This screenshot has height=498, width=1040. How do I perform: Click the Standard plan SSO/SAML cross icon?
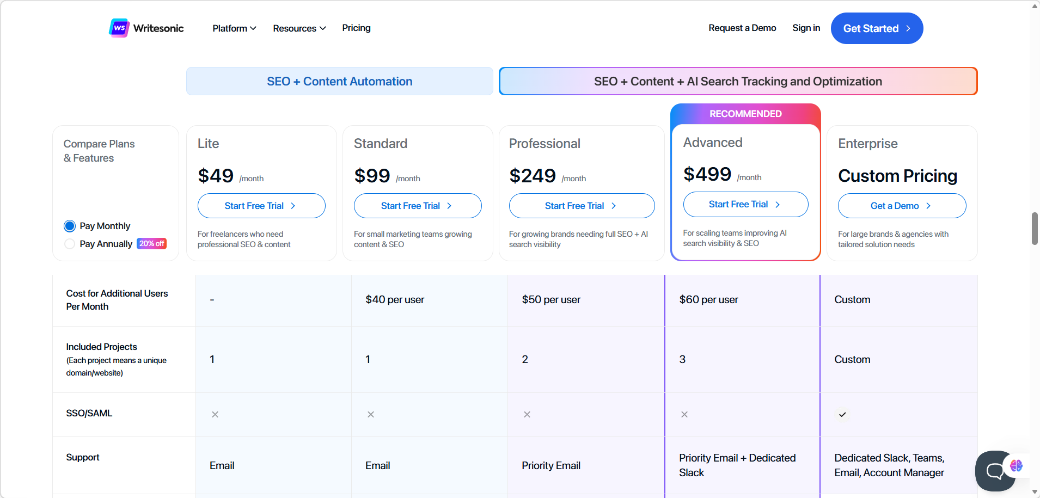pyautogui.click(x=371, y=414)
